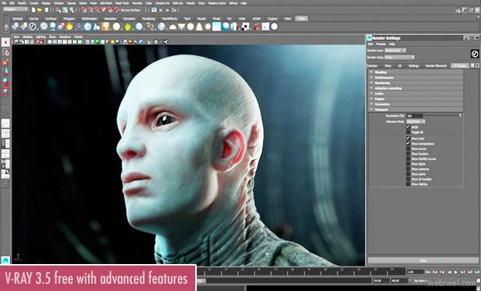Toggle the sRGB checkbox
The image size is (481, 291).
[x=408, y=127]
